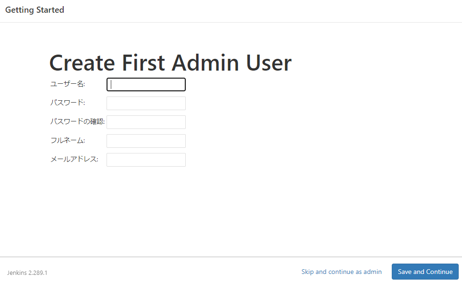Follow the Skip and continue as admin link

(341, 272)
